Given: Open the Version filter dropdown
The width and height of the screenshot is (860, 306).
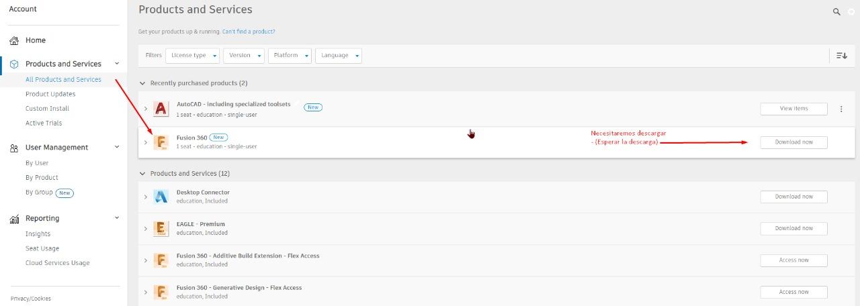Looking at the screenshot, I should [x=244, y=56].
